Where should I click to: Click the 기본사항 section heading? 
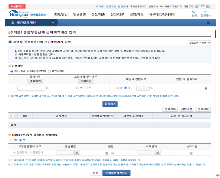tap(17, 66)
